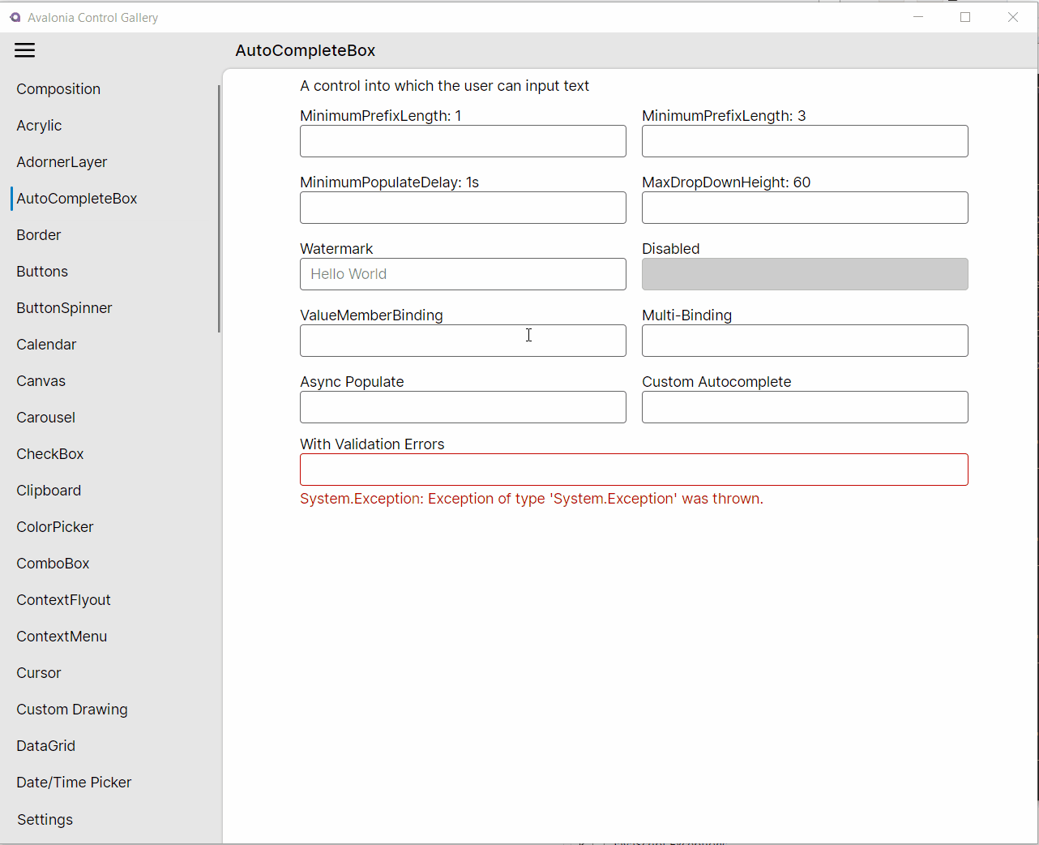Click the Async Populate field
This screenshot has width=1039, height=845.
pyautogui.click(x=463, y=407)
